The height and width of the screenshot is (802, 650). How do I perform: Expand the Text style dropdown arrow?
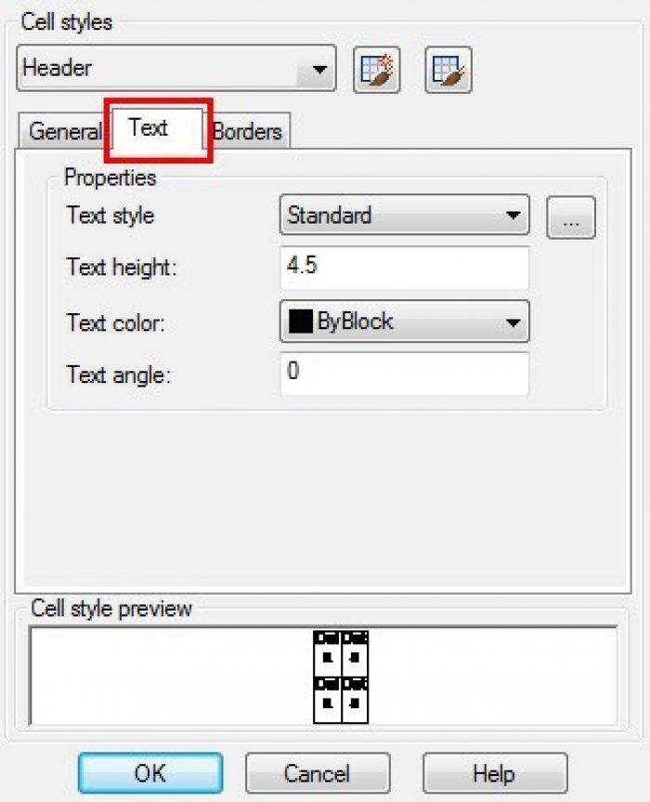(513, 216)
